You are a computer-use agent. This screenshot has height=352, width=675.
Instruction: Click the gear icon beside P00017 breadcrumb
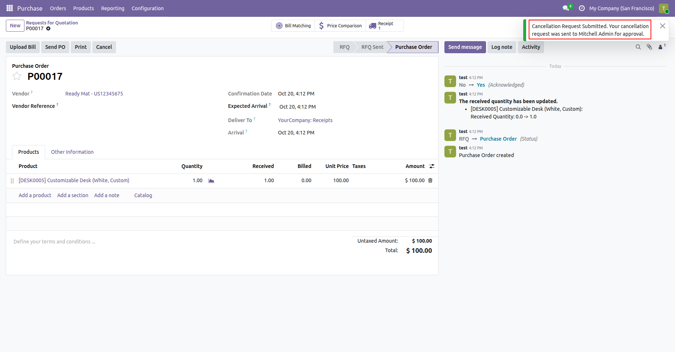pos(48,28)
